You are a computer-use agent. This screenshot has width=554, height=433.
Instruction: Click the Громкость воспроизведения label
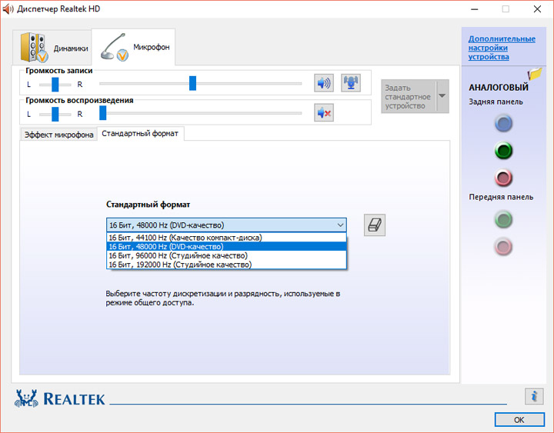79,100
